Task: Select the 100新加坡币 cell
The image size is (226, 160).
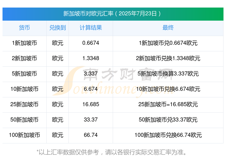Action: tap(24, 135)
